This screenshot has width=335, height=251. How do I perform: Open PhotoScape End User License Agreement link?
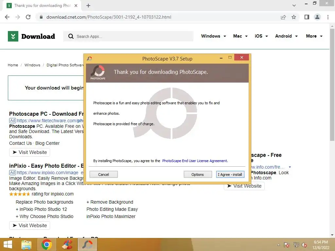(195, 161)
